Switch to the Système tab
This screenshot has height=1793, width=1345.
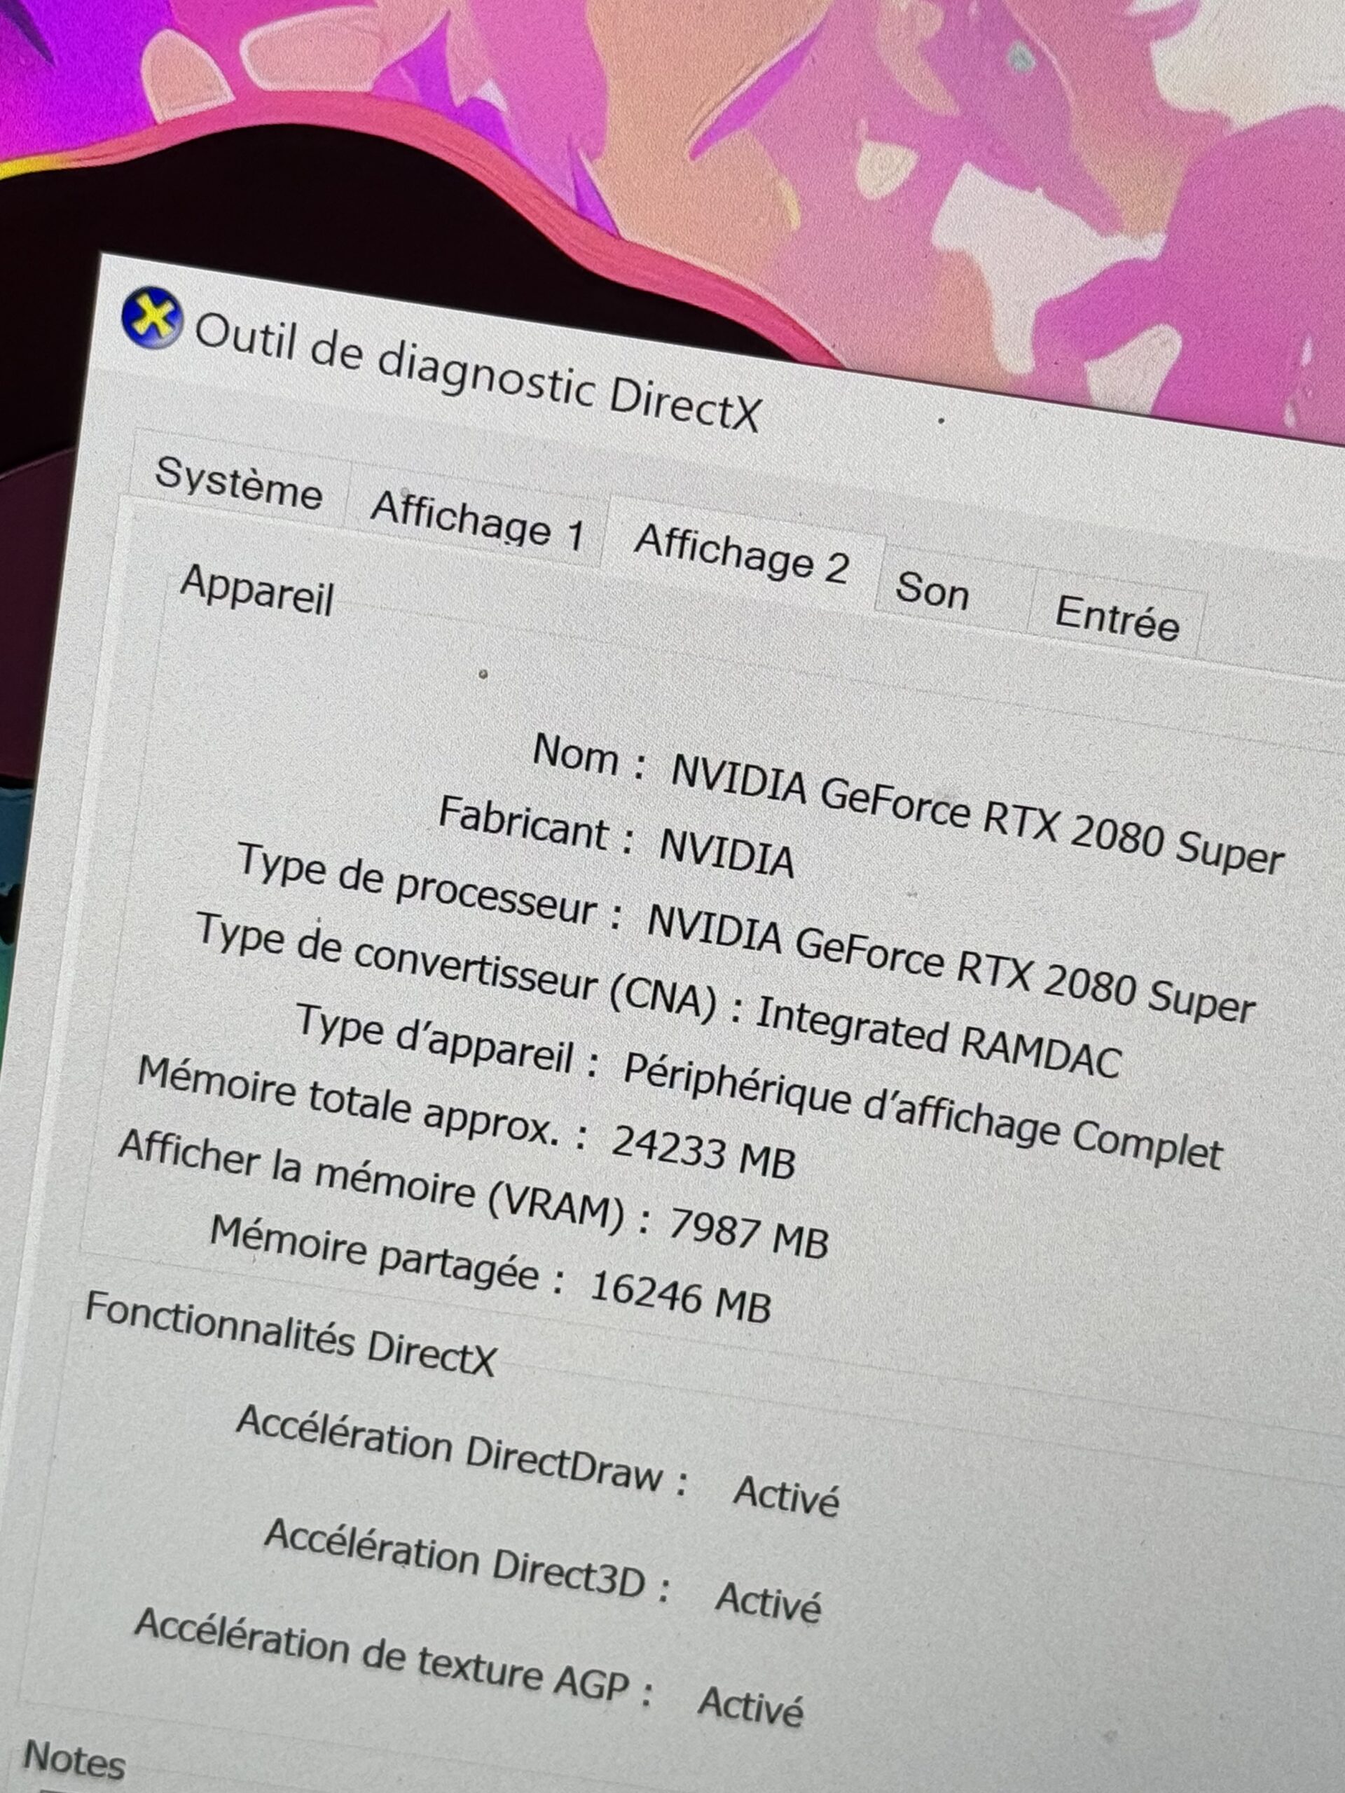tap(238, 483)
